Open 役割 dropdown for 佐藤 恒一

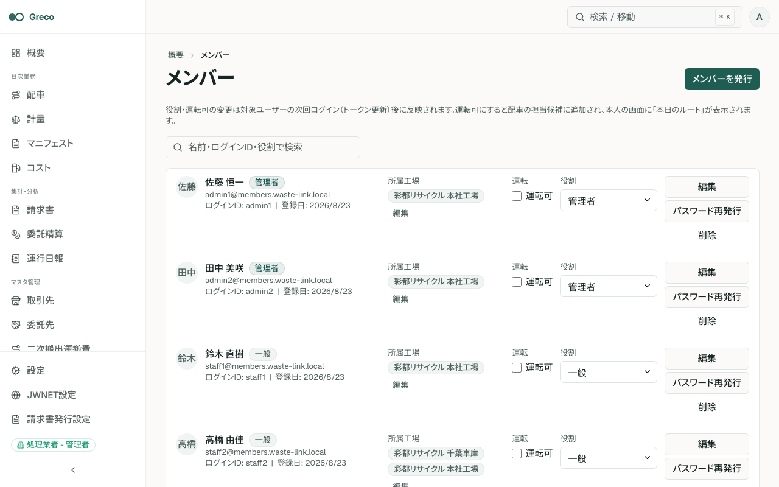tap(609, 200)
